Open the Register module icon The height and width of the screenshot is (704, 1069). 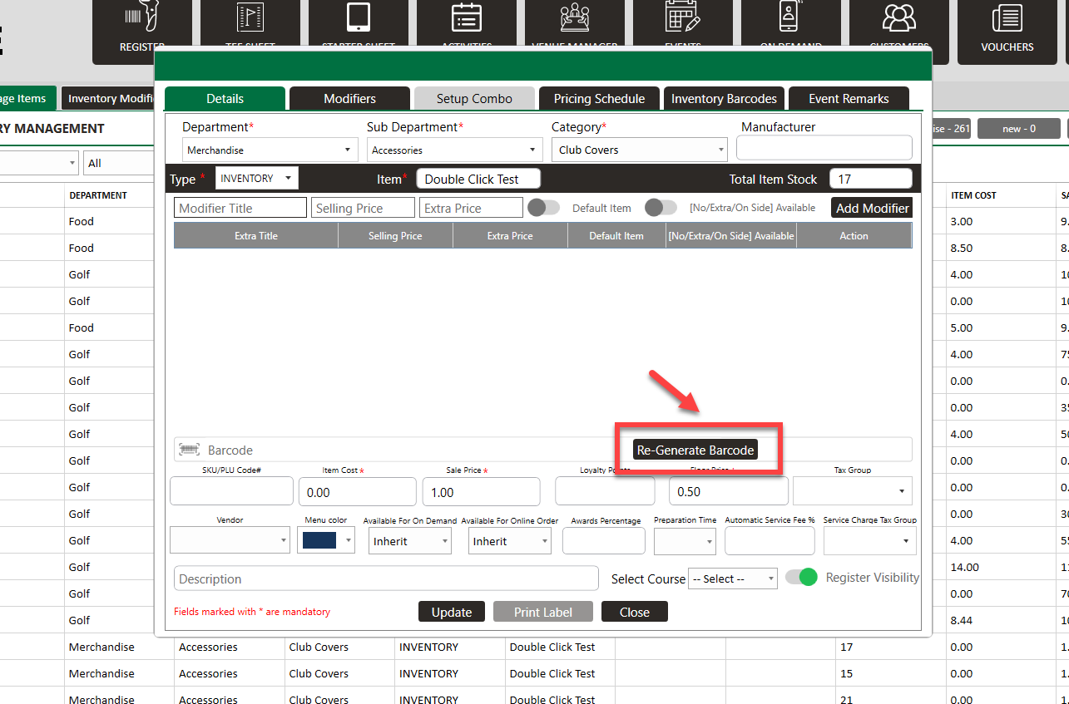[141, 18]
